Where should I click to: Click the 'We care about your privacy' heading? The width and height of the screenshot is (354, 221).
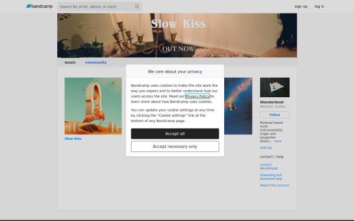175,71
